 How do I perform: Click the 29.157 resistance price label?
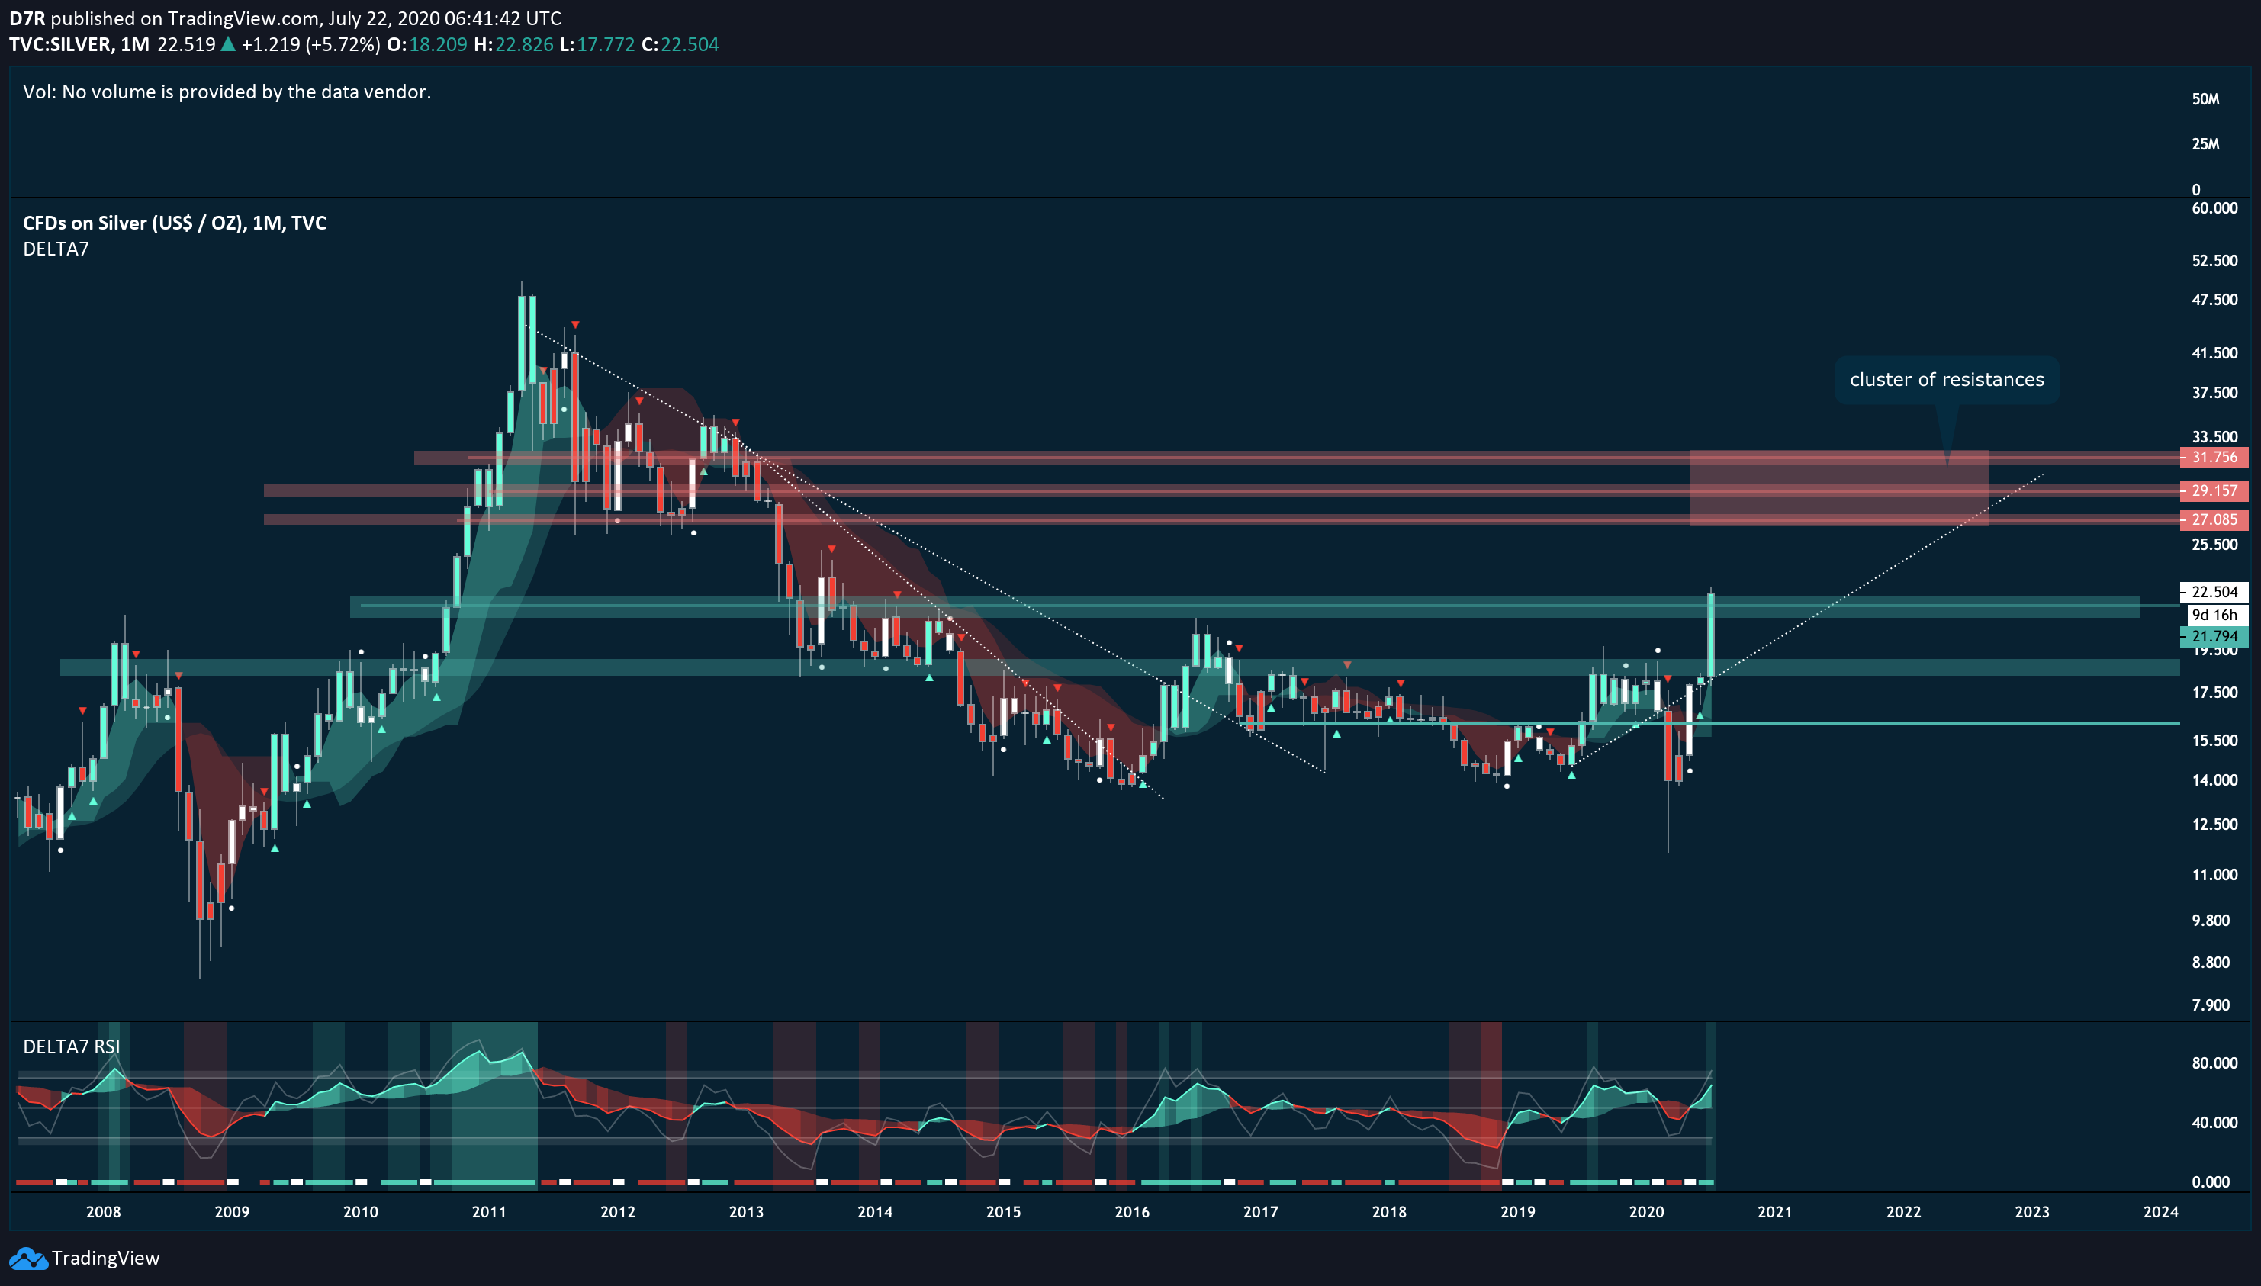click(2214, 490)
